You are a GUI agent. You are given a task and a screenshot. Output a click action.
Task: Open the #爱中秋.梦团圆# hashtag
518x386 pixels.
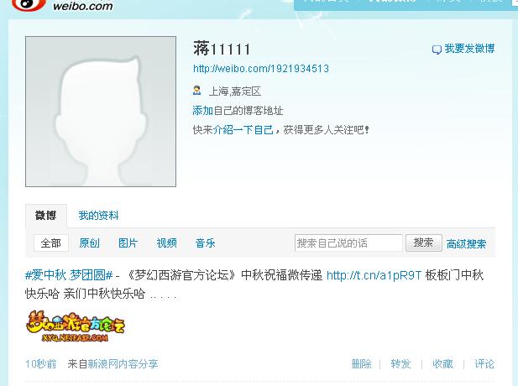point(69,275)
